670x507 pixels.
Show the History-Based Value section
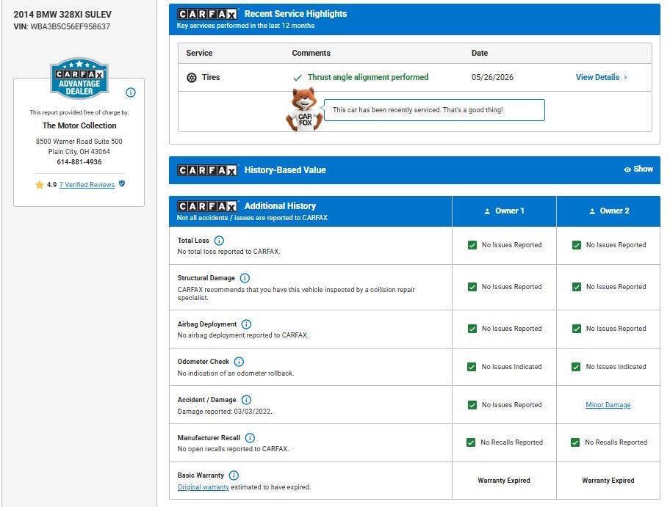coord(638,169)
